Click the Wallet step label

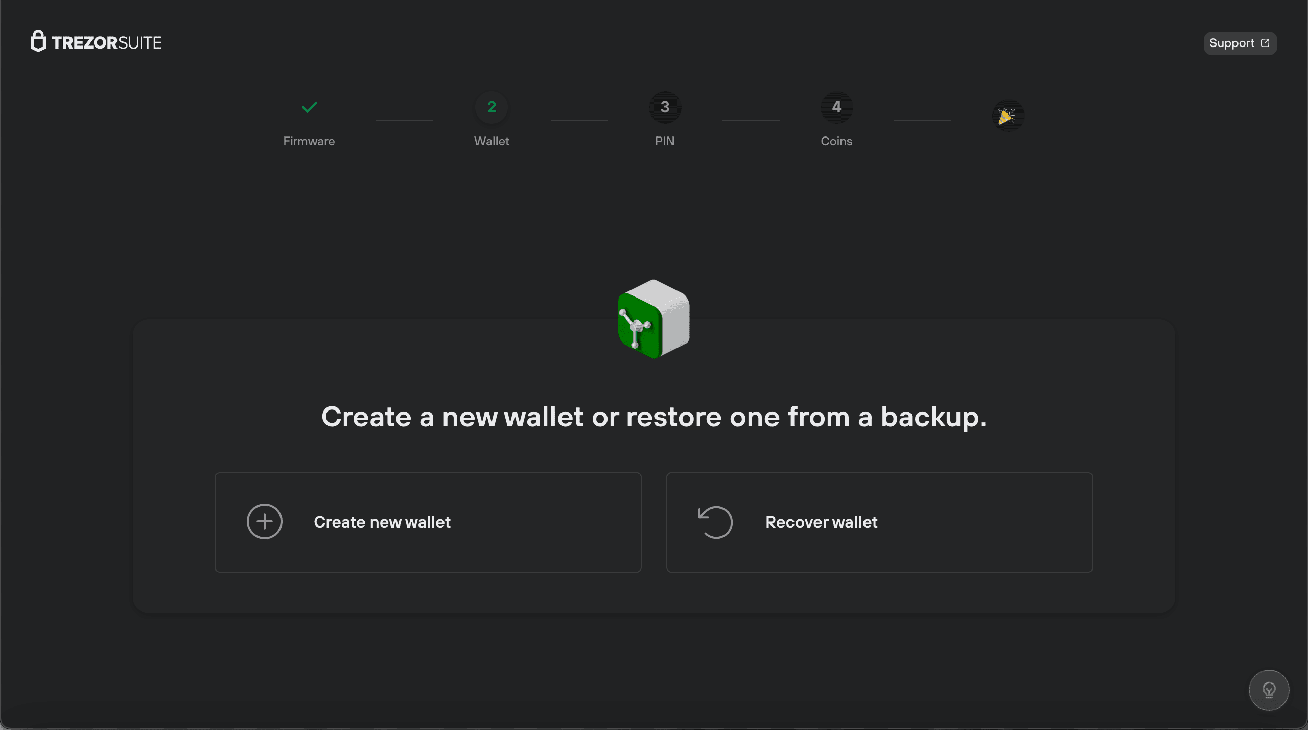pos(491,141)
